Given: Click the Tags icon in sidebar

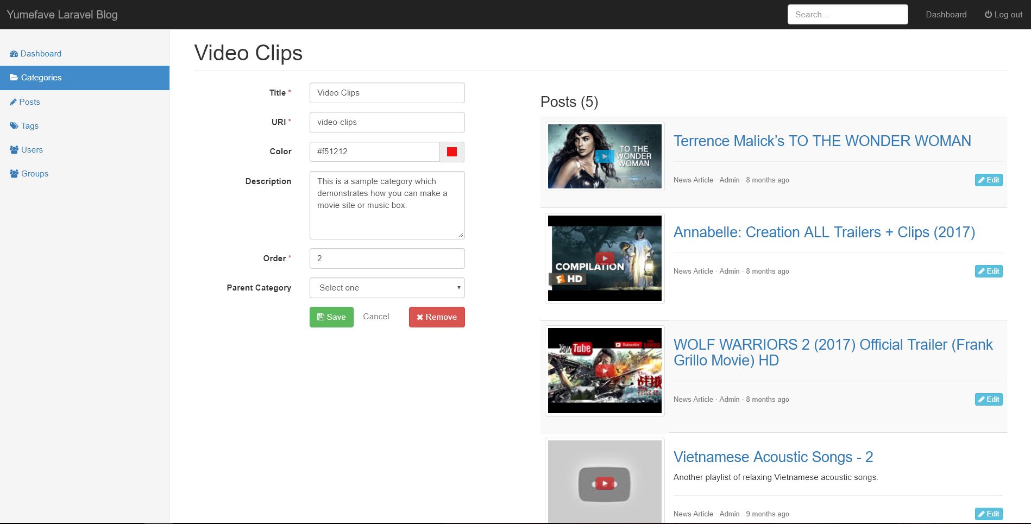Looking at the screenshot, I should pos(14,126).
